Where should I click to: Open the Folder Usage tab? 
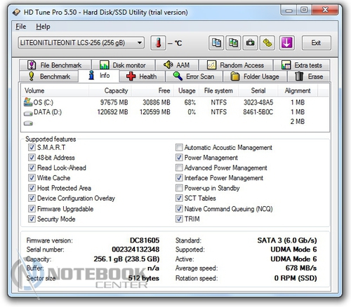255,76
